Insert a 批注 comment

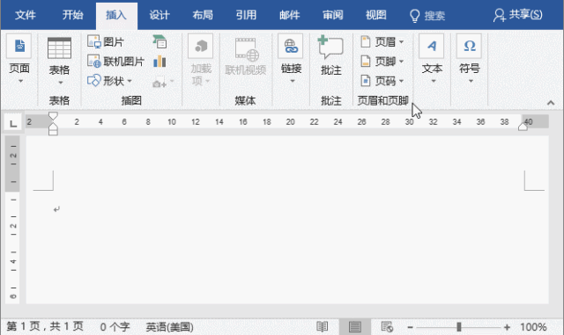point(330,55)
